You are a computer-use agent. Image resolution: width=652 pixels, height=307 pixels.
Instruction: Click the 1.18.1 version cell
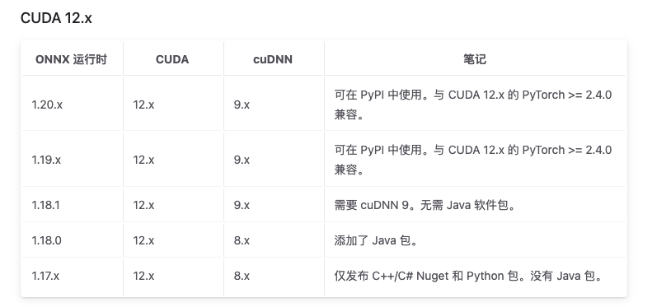[45, 205]
